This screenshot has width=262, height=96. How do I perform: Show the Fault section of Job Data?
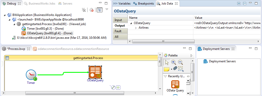click(x=118, y=31)
